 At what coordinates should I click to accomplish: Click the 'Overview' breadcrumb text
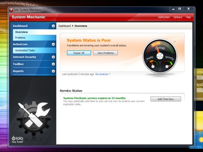pyautogui.click(x=81, y=26)
